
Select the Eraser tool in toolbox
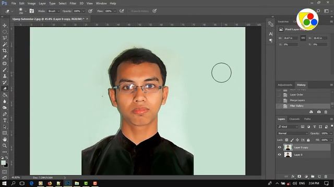tap(5, 89)
